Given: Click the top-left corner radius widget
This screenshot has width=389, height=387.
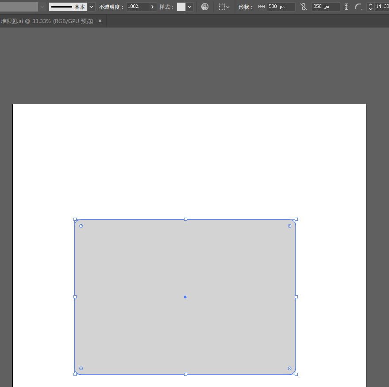Looking at the screenshot, I should click(81, 226).
